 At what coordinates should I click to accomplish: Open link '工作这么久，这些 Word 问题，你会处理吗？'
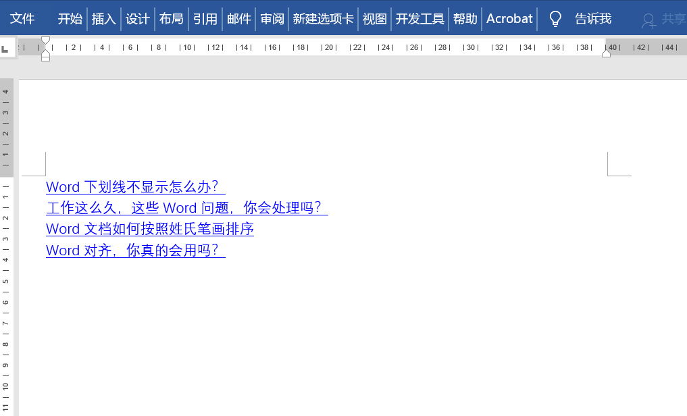pyautogui.click(x=186, y=207)
